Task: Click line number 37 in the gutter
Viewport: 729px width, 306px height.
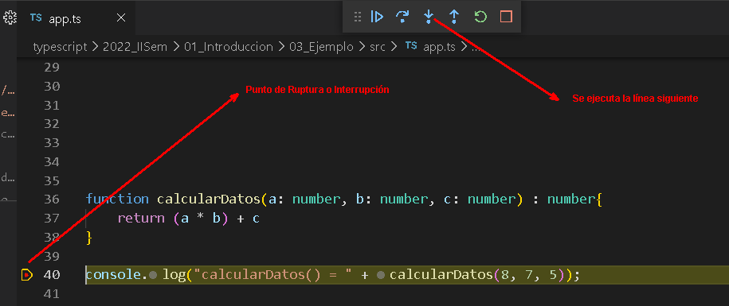Action: (52, 218)
